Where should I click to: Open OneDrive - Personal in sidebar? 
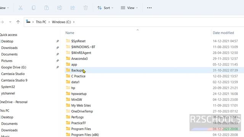[14, 102]
